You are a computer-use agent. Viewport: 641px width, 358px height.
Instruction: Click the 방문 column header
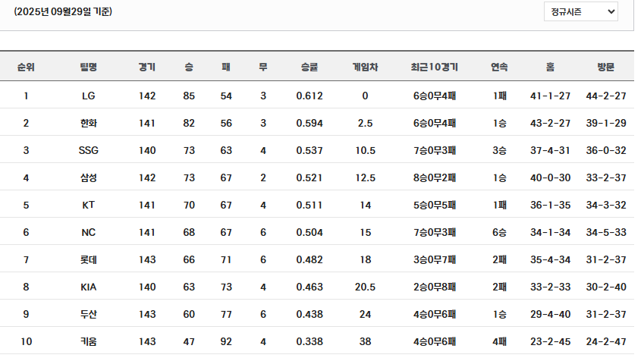pyautogui.click(x=606, y=67)
